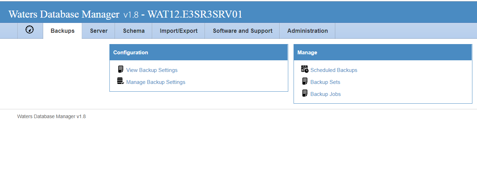Switch to the Administration tab
This screenshot has width=477, height=183.
point(307,31)
